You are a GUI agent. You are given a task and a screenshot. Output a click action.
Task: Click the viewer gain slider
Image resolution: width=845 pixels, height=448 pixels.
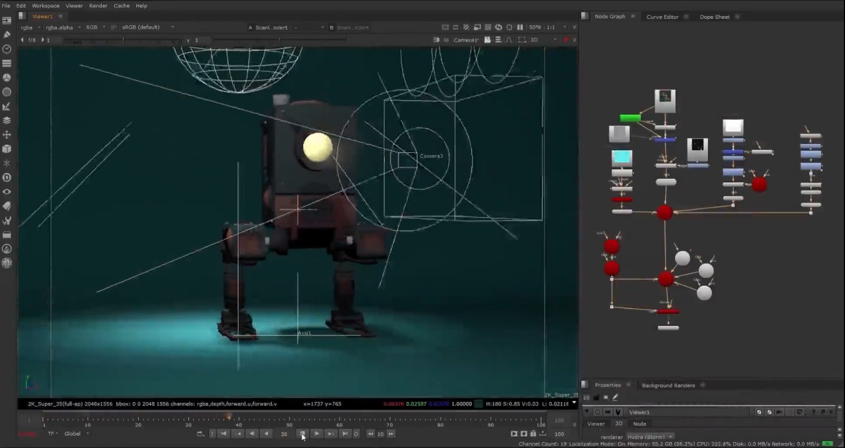[123, 40]
